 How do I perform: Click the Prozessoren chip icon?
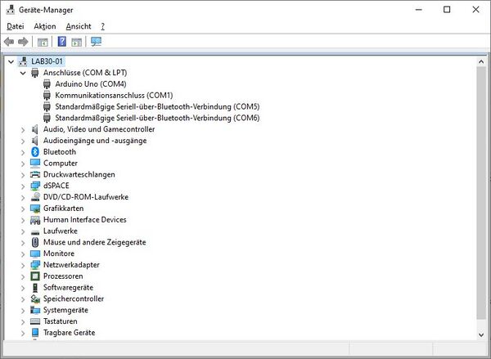(35, 276)
